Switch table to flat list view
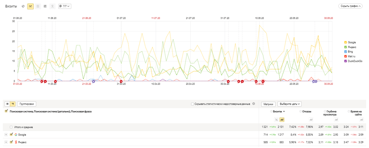369x148 pixels. tap(7, 104)
